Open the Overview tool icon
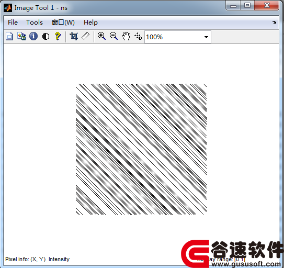 click(9, 36)
